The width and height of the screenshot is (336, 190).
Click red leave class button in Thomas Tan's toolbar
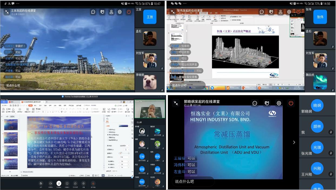pyautogui.click(x=93, y=184)
